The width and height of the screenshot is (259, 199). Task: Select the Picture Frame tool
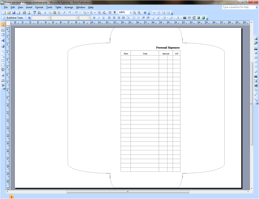3,46
